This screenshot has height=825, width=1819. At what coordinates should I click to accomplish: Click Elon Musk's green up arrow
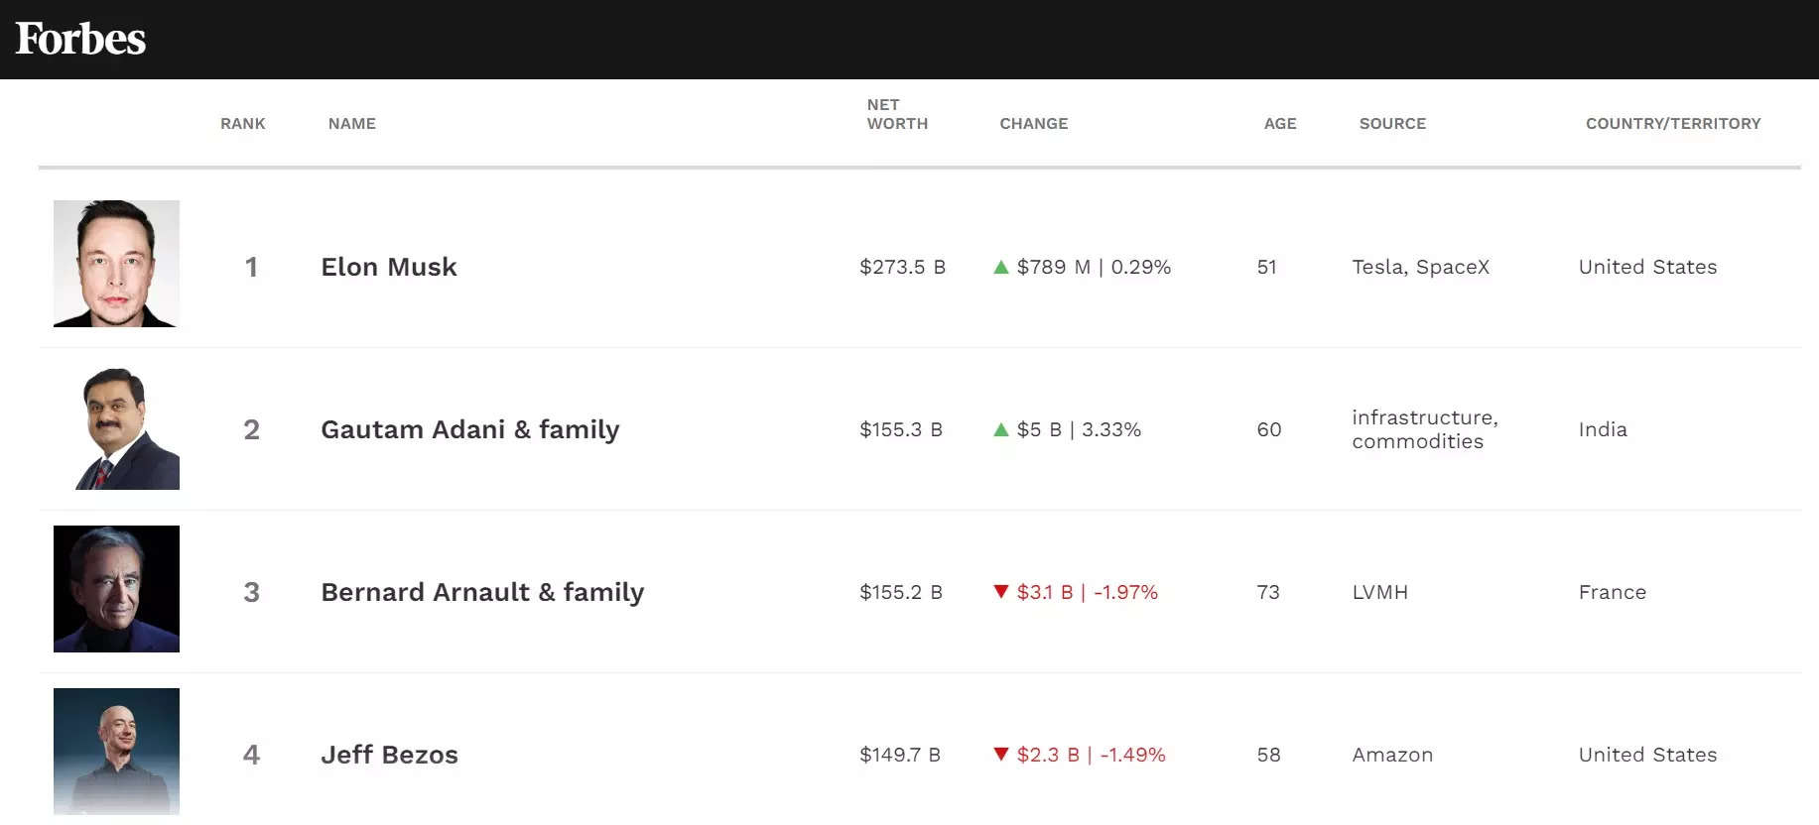(x=1000, y=267)
